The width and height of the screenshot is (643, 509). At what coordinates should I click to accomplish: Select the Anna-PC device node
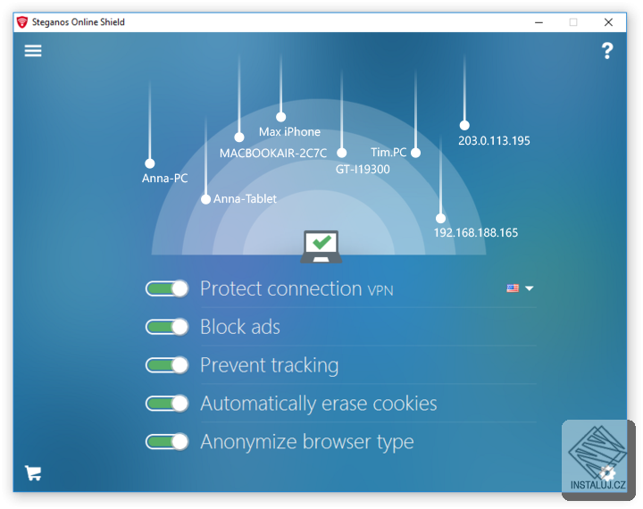point(150,163)
